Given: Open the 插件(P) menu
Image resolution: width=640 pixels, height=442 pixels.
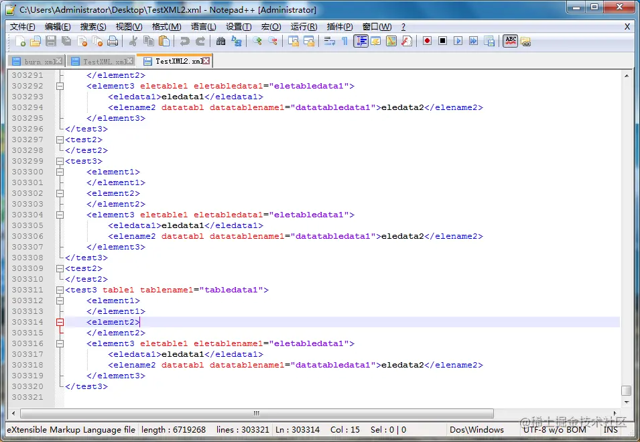Looking at the screenshot, I should (340, 27).
